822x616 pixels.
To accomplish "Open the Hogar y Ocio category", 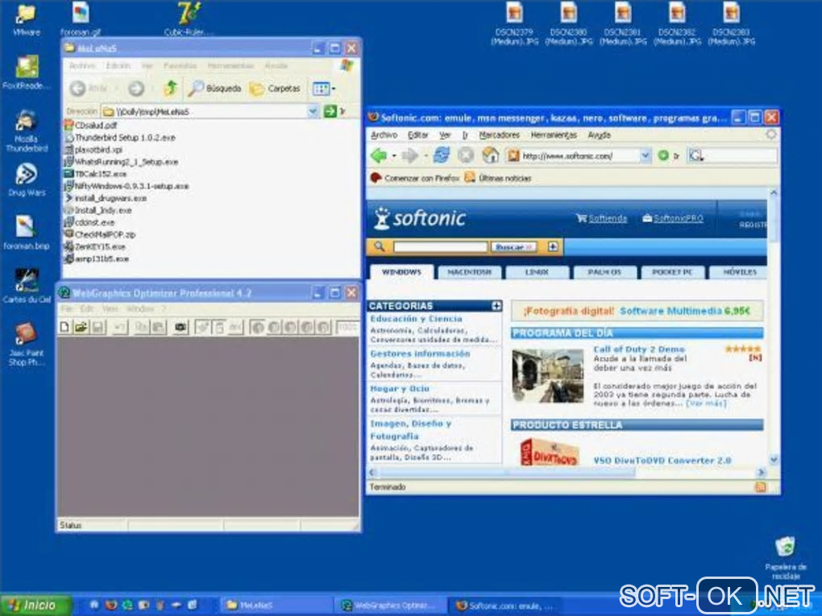I will coord(400,389).
